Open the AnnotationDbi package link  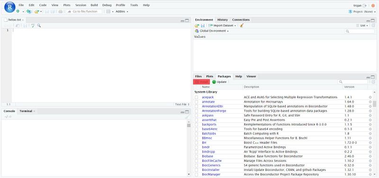click(212, 106)
